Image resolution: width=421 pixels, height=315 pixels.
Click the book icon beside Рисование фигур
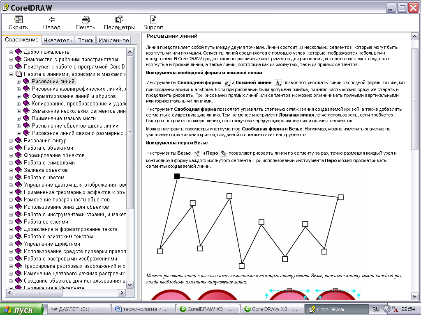(19, 140)
